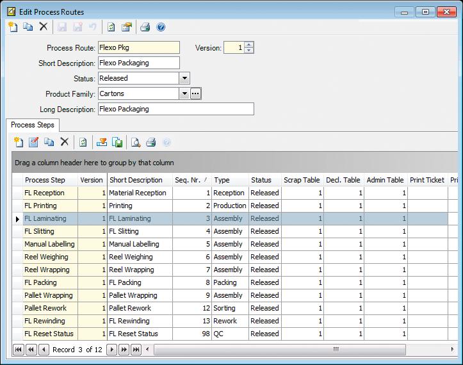
Task: Click the row indicator arrow of FL Laminating
Action: [x=17, y=219]
